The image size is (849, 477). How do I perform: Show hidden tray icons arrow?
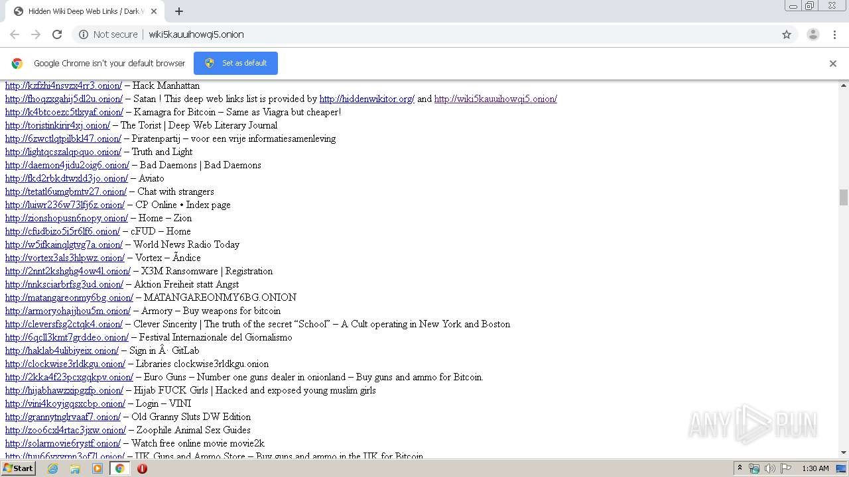coord(740,468)
